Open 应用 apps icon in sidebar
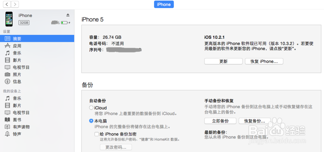This screenshot has height=152, width=324. [x=7, y=46]
